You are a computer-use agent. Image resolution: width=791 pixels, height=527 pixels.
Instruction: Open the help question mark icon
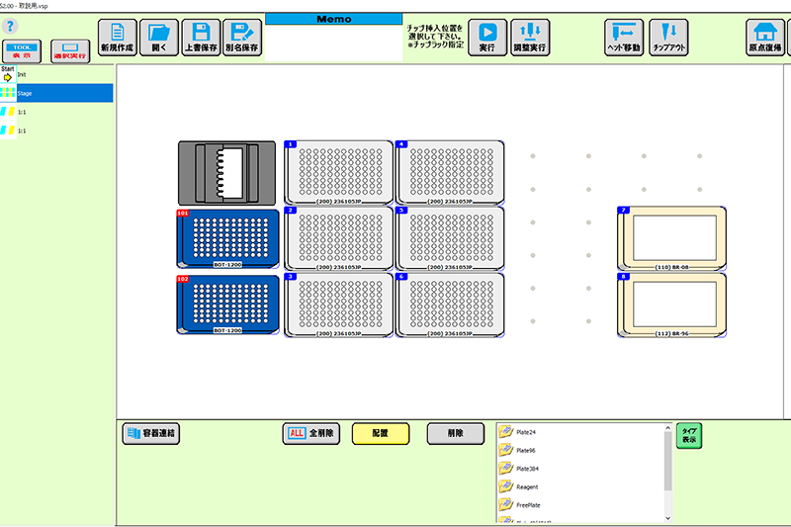tap(10, 27)
